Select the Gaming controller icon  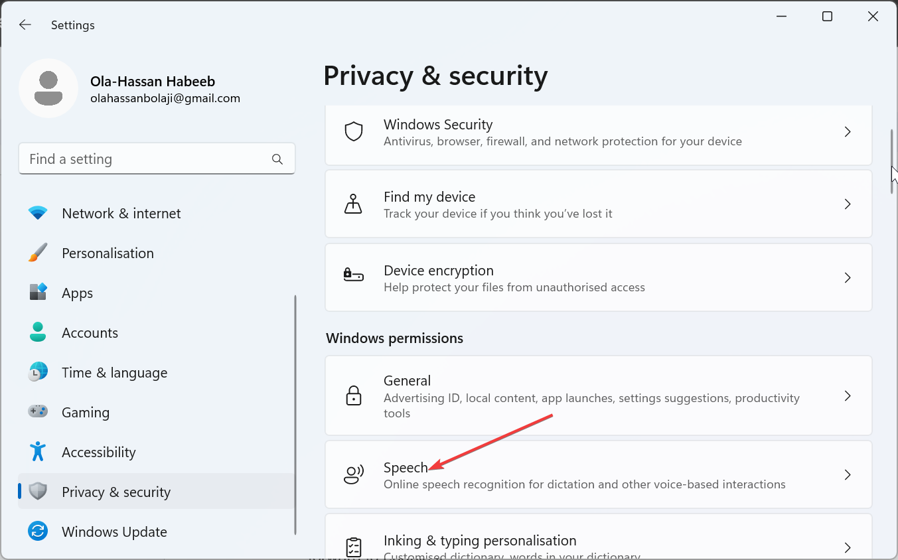(x=38, y=412)
